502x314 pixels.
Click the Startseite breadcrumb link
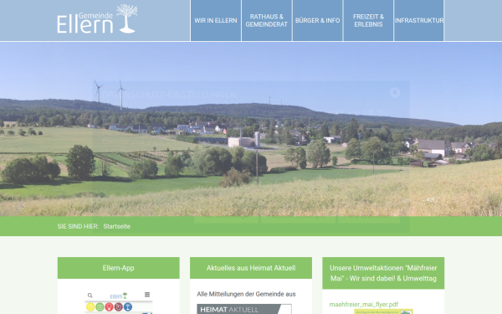[x=117, y=227]
